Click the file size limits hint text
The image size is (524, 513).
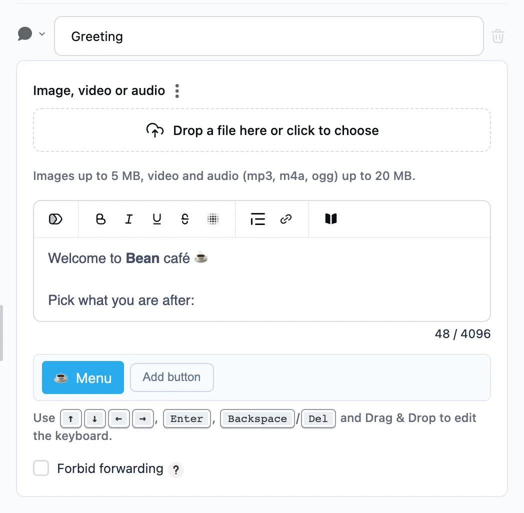point(224,176)
